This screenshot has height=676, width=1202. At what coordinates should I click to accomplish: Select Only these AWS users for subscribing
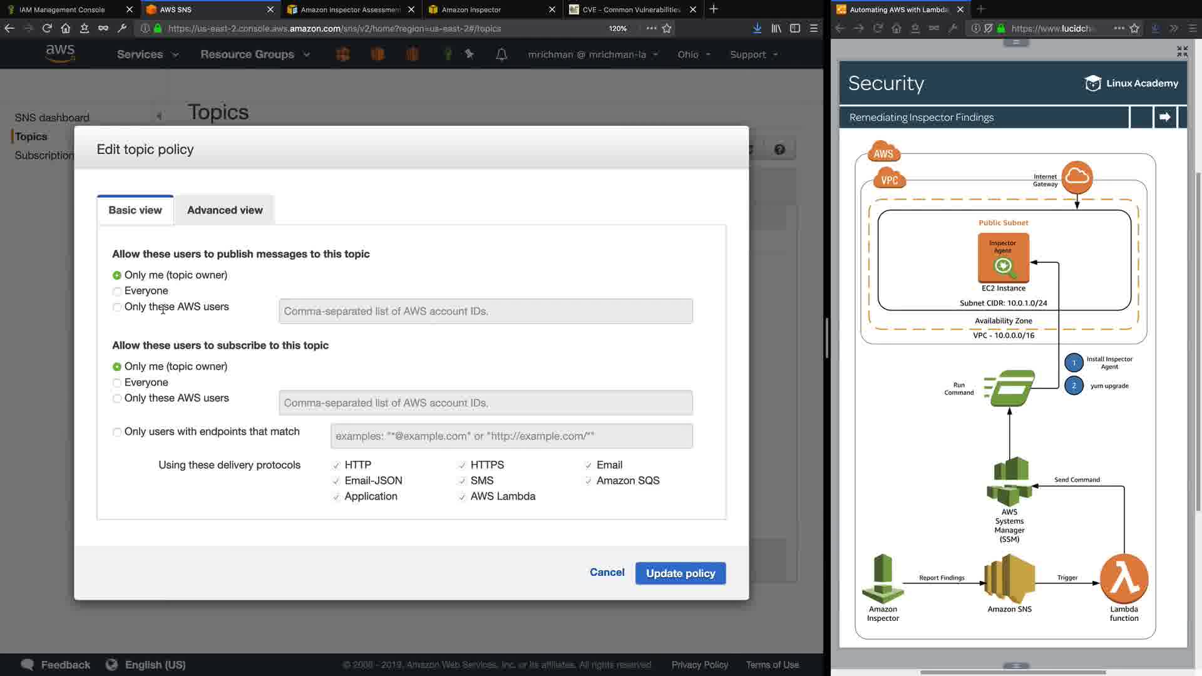[117, 399]
